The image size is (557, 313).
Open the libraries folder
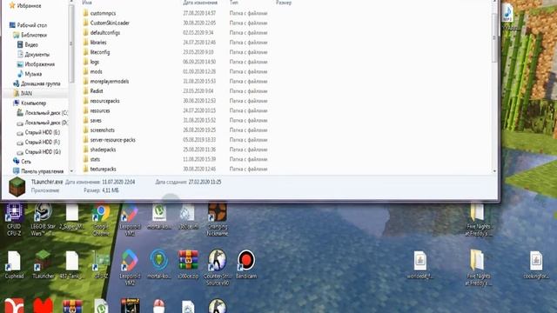(x=98, y=43)
